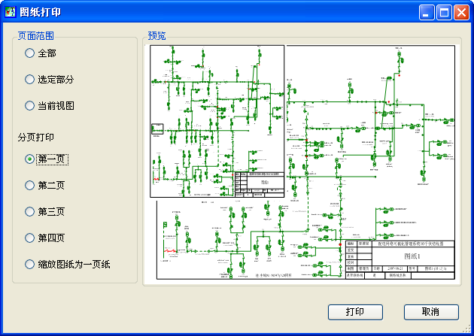Click the small overview thumbnail in preview
Viewport: 474px width, 336px height.
click(217, 121)
